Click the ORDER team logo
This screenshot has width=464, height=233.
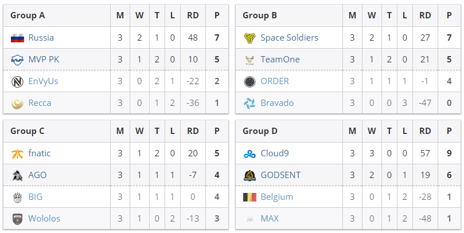click(x=249, y=81)
